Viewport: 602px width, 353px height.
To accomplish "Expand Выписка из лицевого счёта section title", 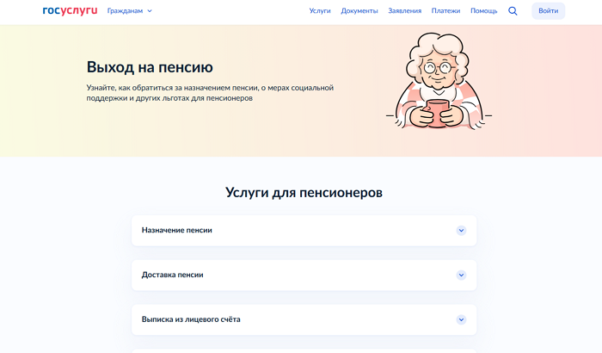I will click(x=191, y=319).
